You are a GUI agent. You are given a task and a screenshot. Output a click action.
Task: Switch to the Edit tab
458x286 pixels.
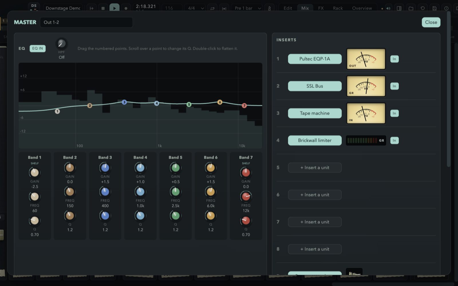click(288, 8)
